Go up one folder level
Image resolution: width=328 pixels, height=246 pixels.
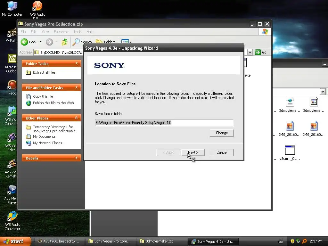(x=65, y=42)
